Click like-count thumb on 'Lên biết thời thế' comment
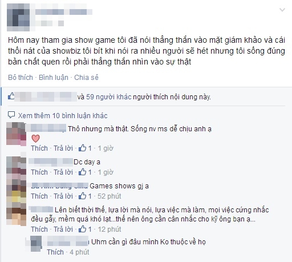Viewport: 292px width, 262px height. tap(82, 229)
